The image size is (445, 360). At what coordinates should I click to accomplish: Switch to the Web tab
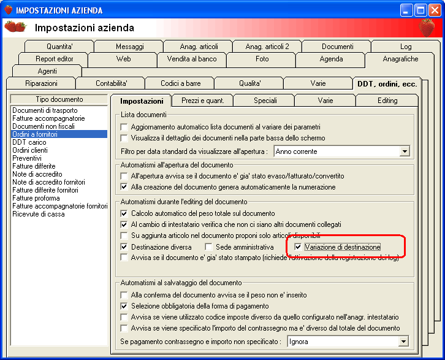123,59
